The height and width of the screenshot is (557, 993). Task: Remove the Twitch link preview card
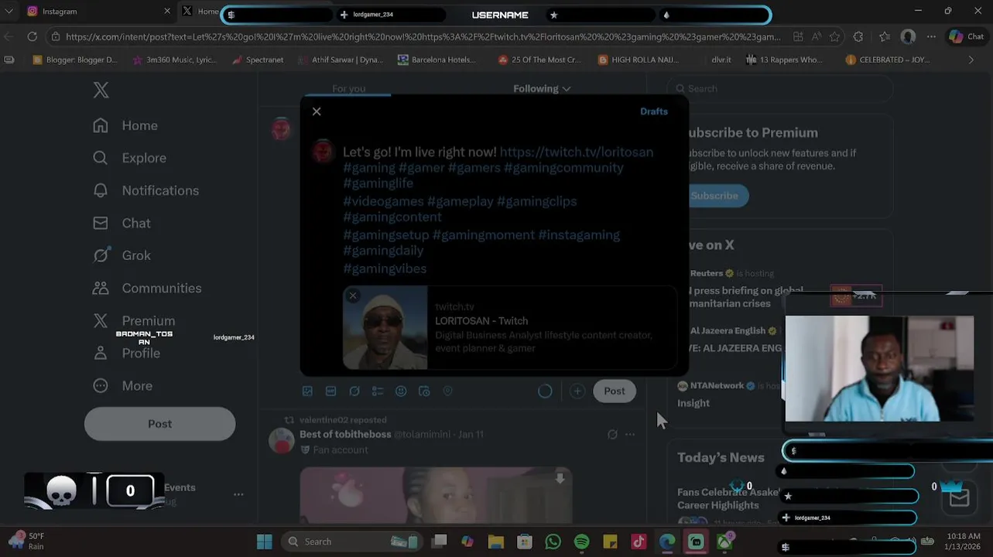point(353,296)
